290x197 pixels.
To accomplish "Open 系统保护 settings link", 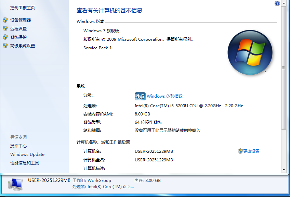I will pos(18,37).
